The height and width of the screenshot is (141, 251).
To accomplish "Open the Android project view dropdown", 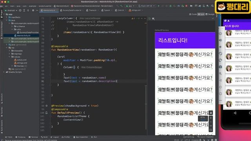I will (11, 11).
